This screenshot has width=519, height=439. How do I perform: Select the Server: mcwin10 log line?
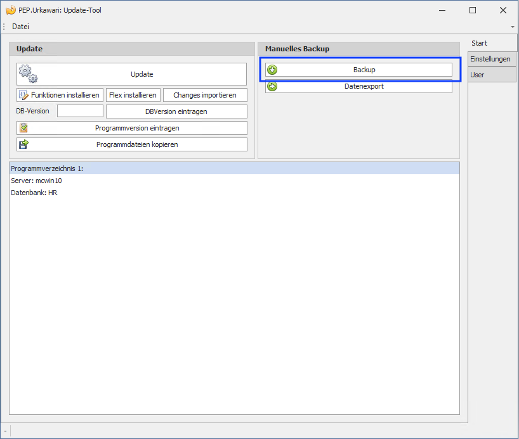(36, 181)
